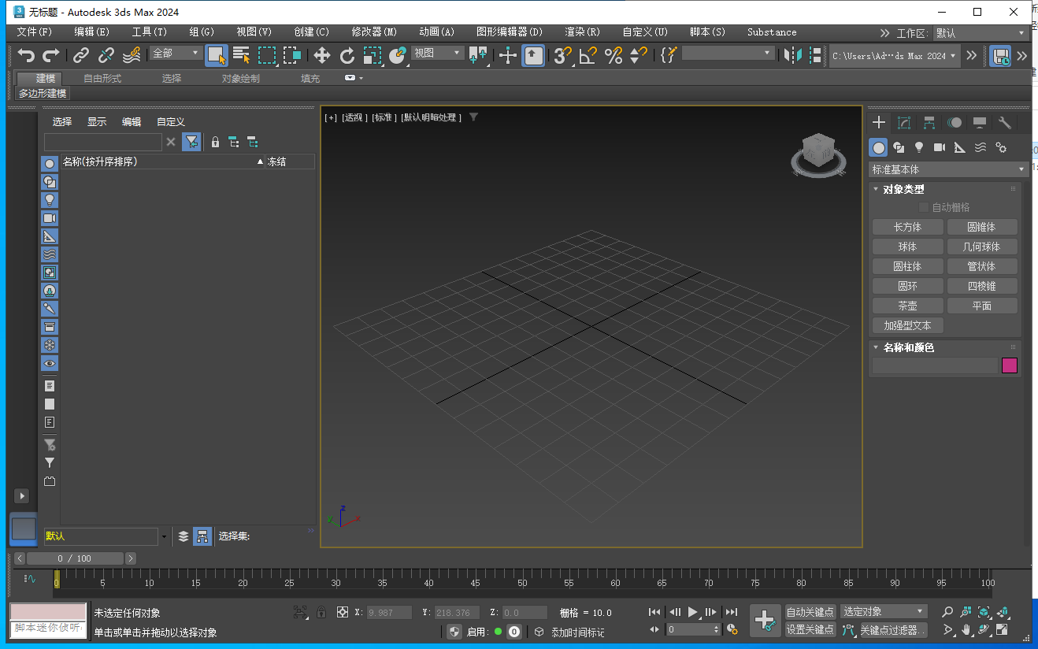1038x649 pixels.
Task: Click the 茶壶 primitive button
Action: [x=907, y=306]
